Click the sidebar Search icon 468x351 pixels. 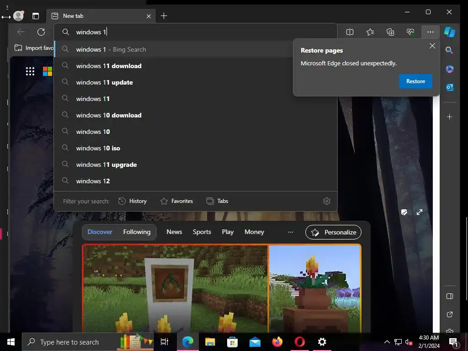pyautogui.click(x=449, y=50)
